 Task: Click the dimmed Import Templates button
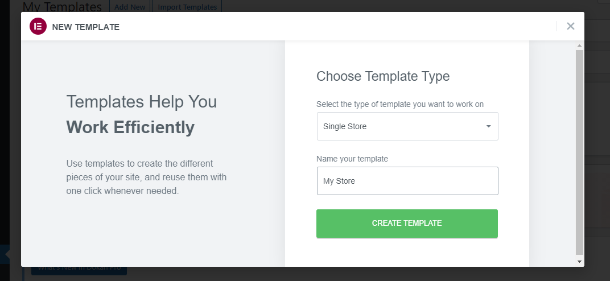(187, 7)
